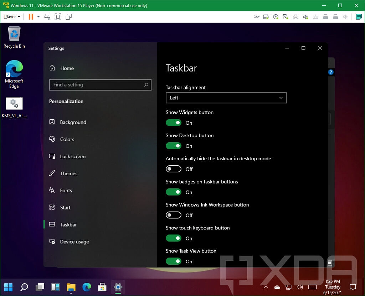Open the Windows Start button

tap(9, 287)
